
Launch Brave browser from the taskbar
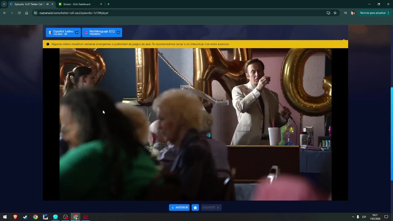click(x=15, y=217)
